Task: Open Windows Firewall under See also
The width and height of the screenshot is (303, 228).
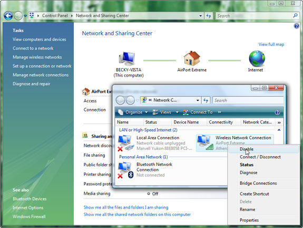Action: click(29, 216)
